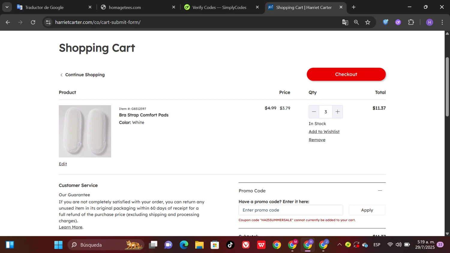Open WPS Office from taskbar
The width and height of the screenshot is (450, 253).
point(261,245)
